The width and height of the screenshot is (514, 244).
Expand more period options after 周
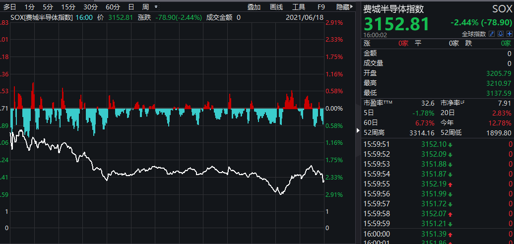point(156,6)
